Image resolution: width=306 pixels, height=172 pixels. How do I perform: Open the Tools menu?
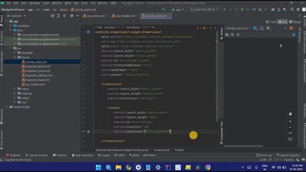(84, 3)
